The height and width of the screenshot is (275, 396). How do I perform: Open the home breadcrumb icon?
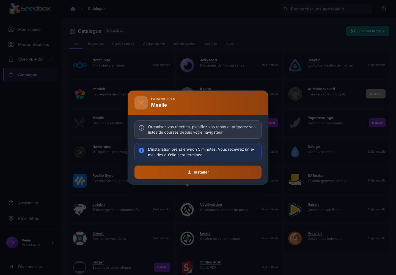pyautogui.click(x=73, y=9)
